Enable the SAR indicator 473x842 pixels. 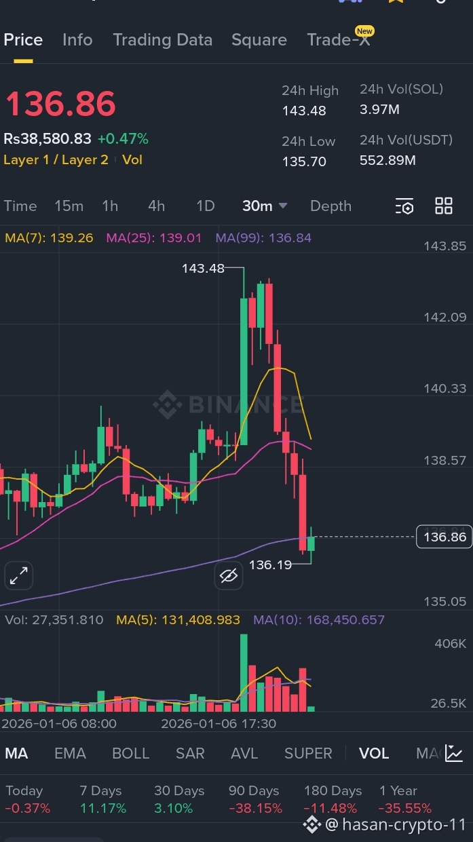190,753
